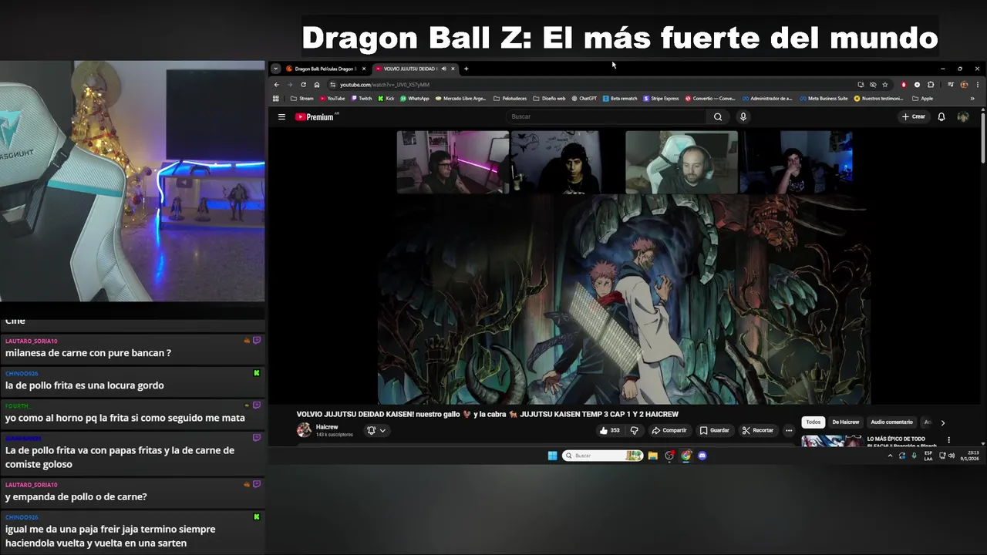Select the Audio comentario filter chip
This screenshot has height=555, width=987.
(891, 422)
